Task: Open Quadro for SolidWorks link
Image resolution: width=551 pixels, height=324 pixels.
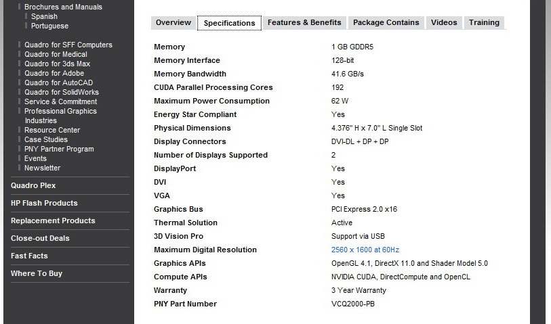Action: (62, 92)
